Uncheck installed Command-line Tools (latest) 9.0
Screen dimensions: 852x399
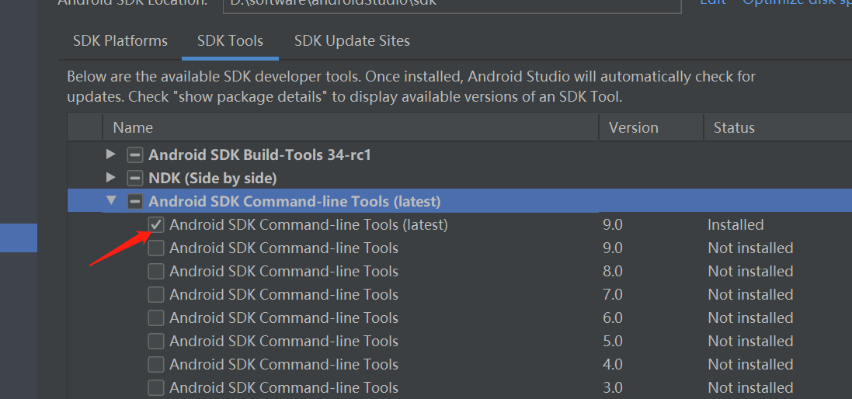pos(156,225)
